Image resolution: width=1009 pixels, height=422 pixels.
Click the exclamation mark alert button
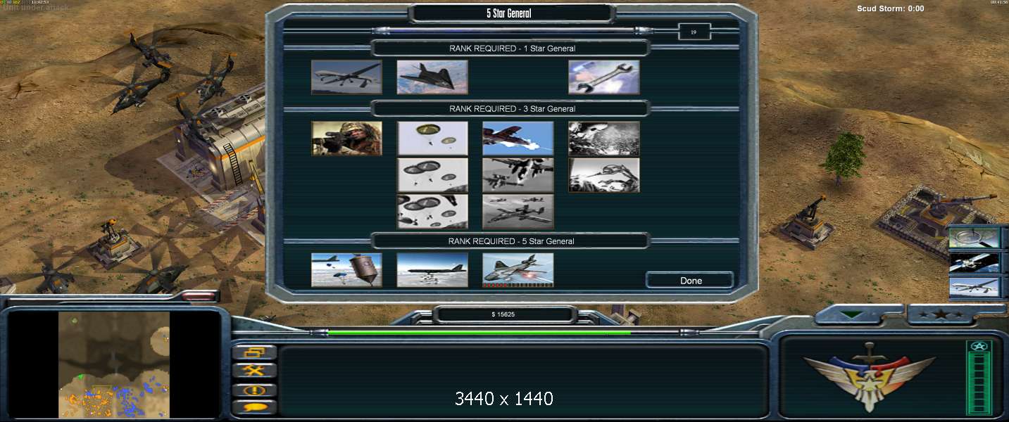[x=253, y=390]
